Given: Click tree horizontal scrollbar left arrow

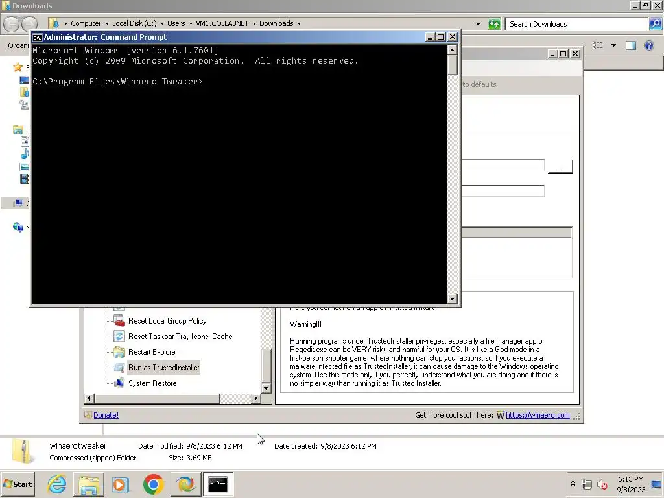Looking at the screenshot, I should tap(89, 399).
